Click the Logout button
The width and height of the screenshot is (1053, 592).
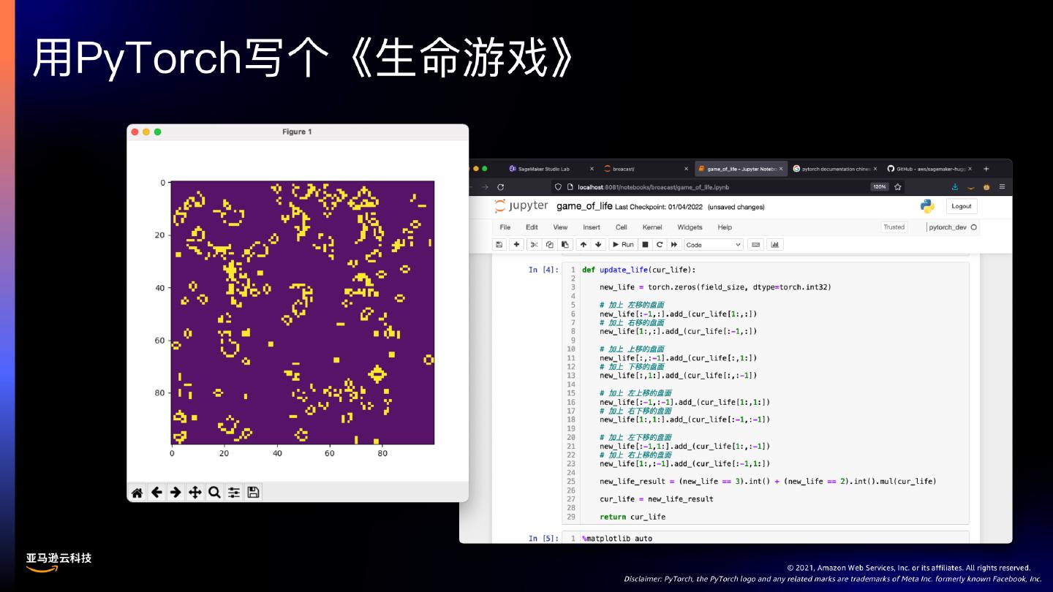coord(962,207)
